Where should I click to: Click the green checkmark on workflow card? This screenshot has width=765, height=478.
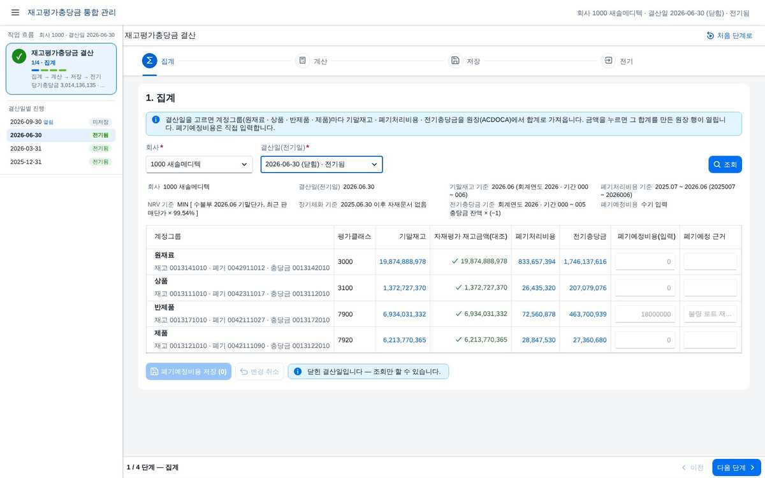coord(19,56)
